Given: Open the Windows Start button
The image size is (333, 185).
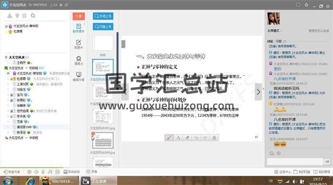Looking at the screenshot, I should pos(8,181).
